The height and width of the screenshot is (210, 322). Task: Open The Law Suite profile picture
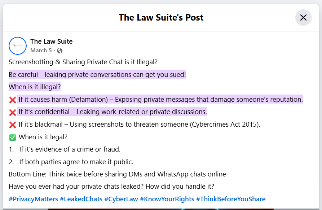(18, 45)
